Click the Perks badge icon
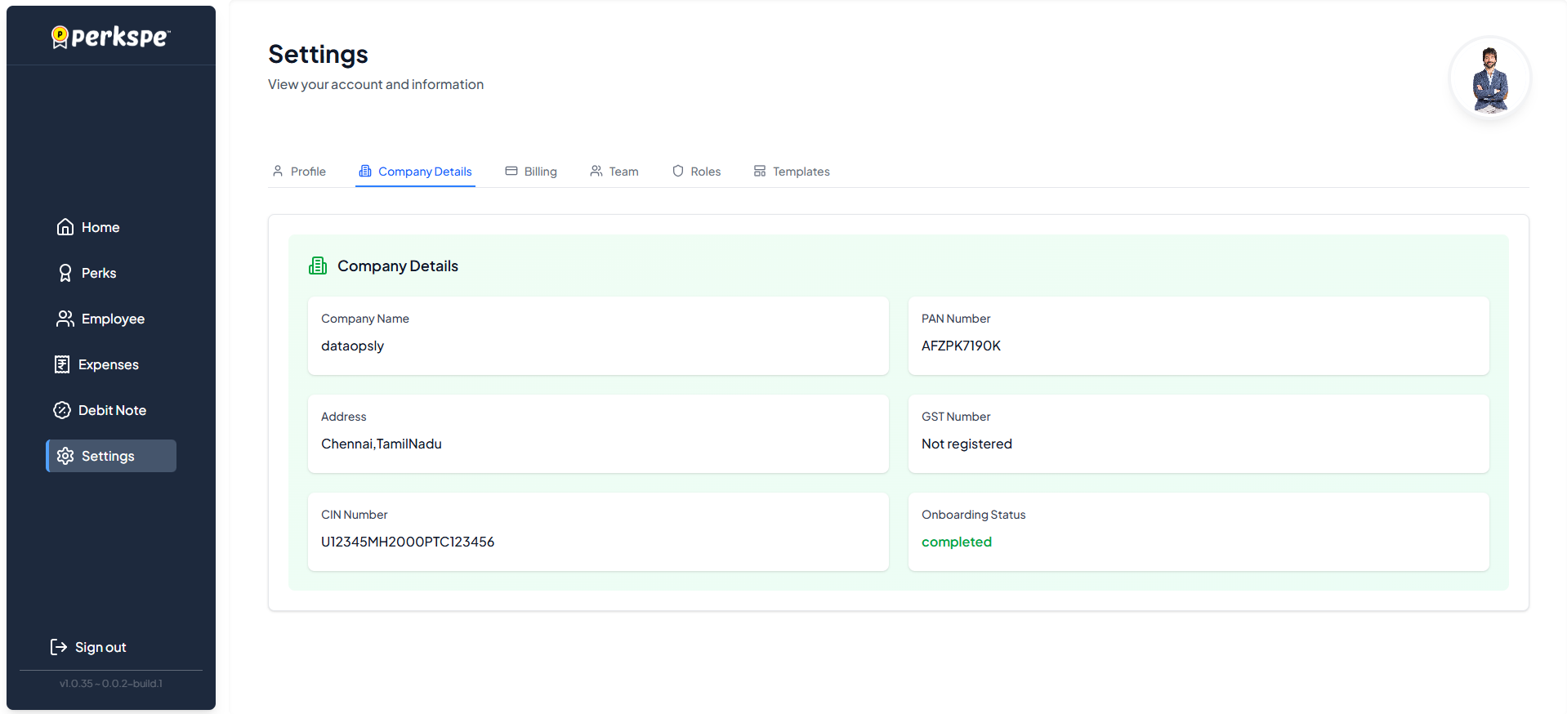Image resolution: width=1567 pixels, height=714 pixels. point(65,273)
